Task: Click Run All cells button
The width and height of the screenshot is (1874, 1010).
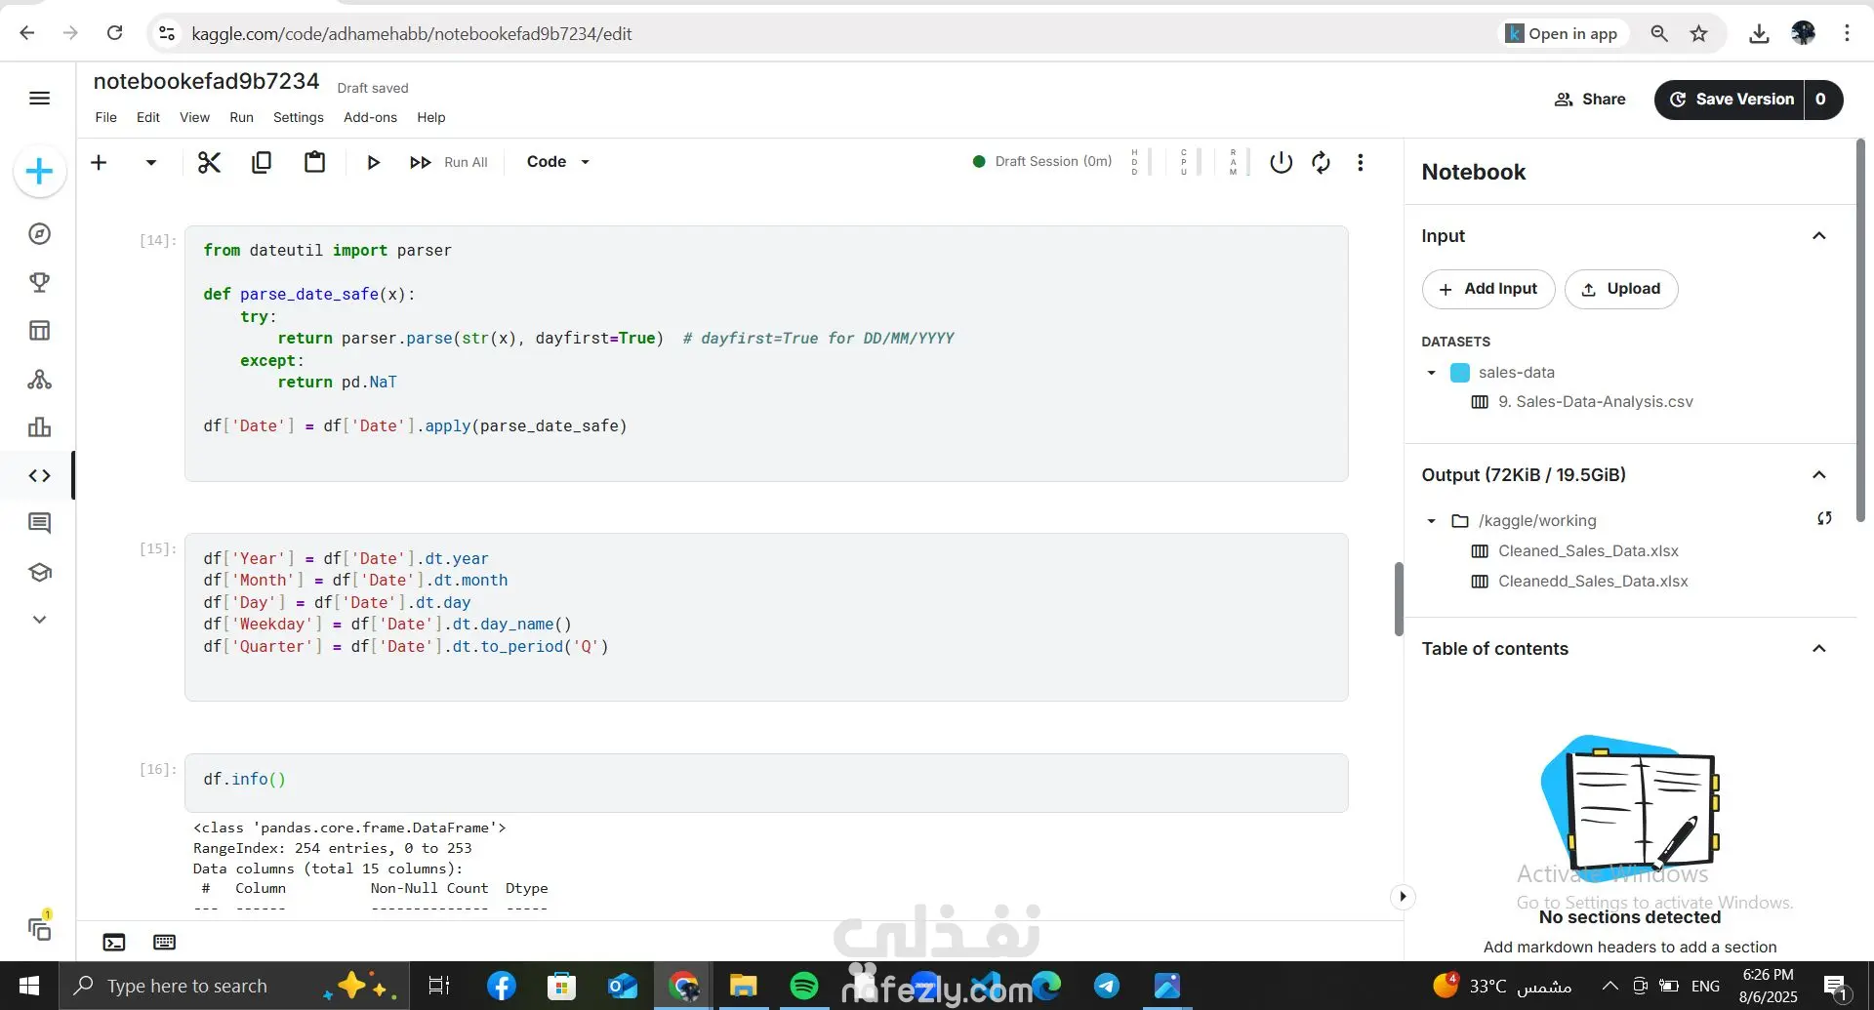Action: 448,162
